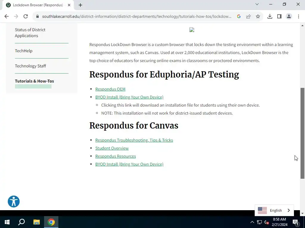Click the scrollbar up arrow

coord(302,26)
